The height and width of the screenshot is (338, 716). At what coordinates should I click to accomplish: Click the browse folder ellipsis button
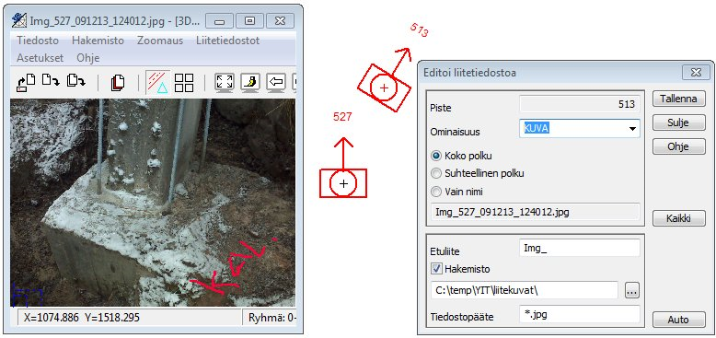[632, 290]
